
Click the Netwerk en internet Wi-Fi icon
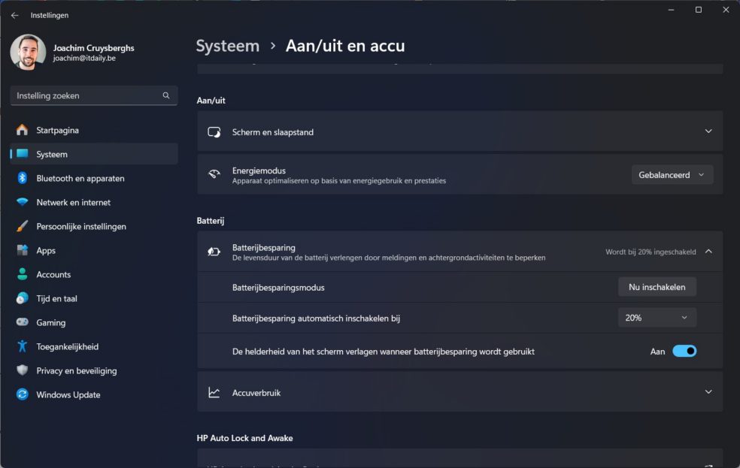(x=23, y=202)
